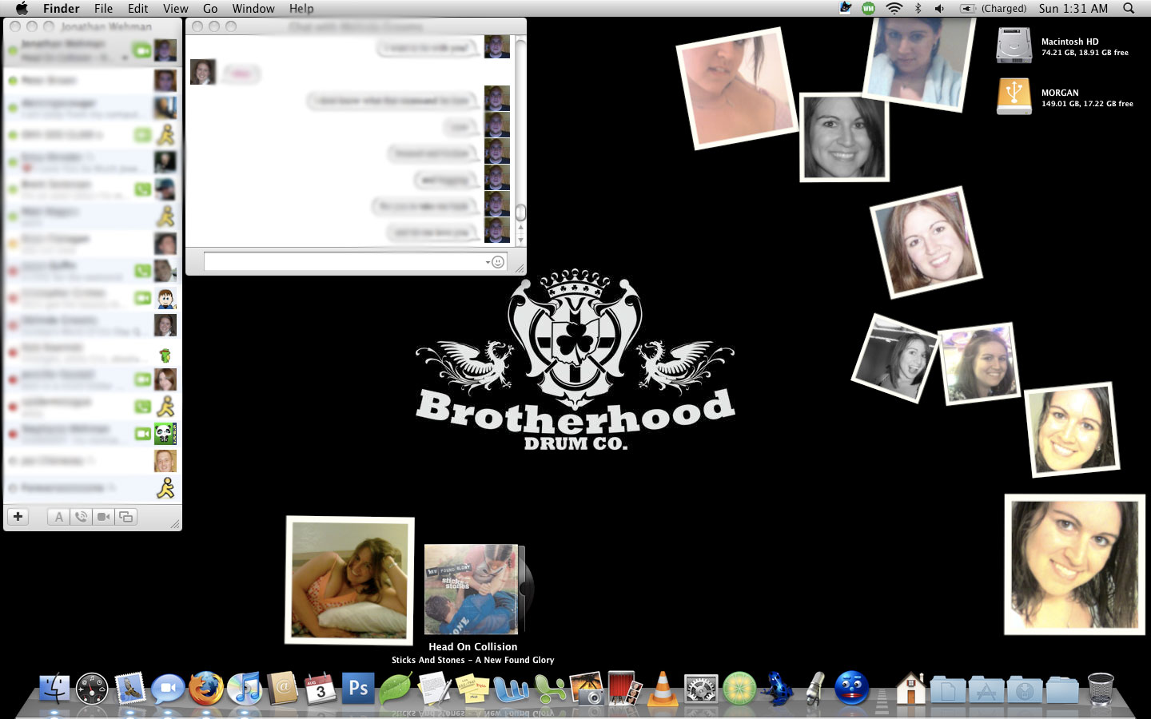The image size is (1151, 719).
Task: Open the Applications folder stack in dock
Action: (986, 689)
